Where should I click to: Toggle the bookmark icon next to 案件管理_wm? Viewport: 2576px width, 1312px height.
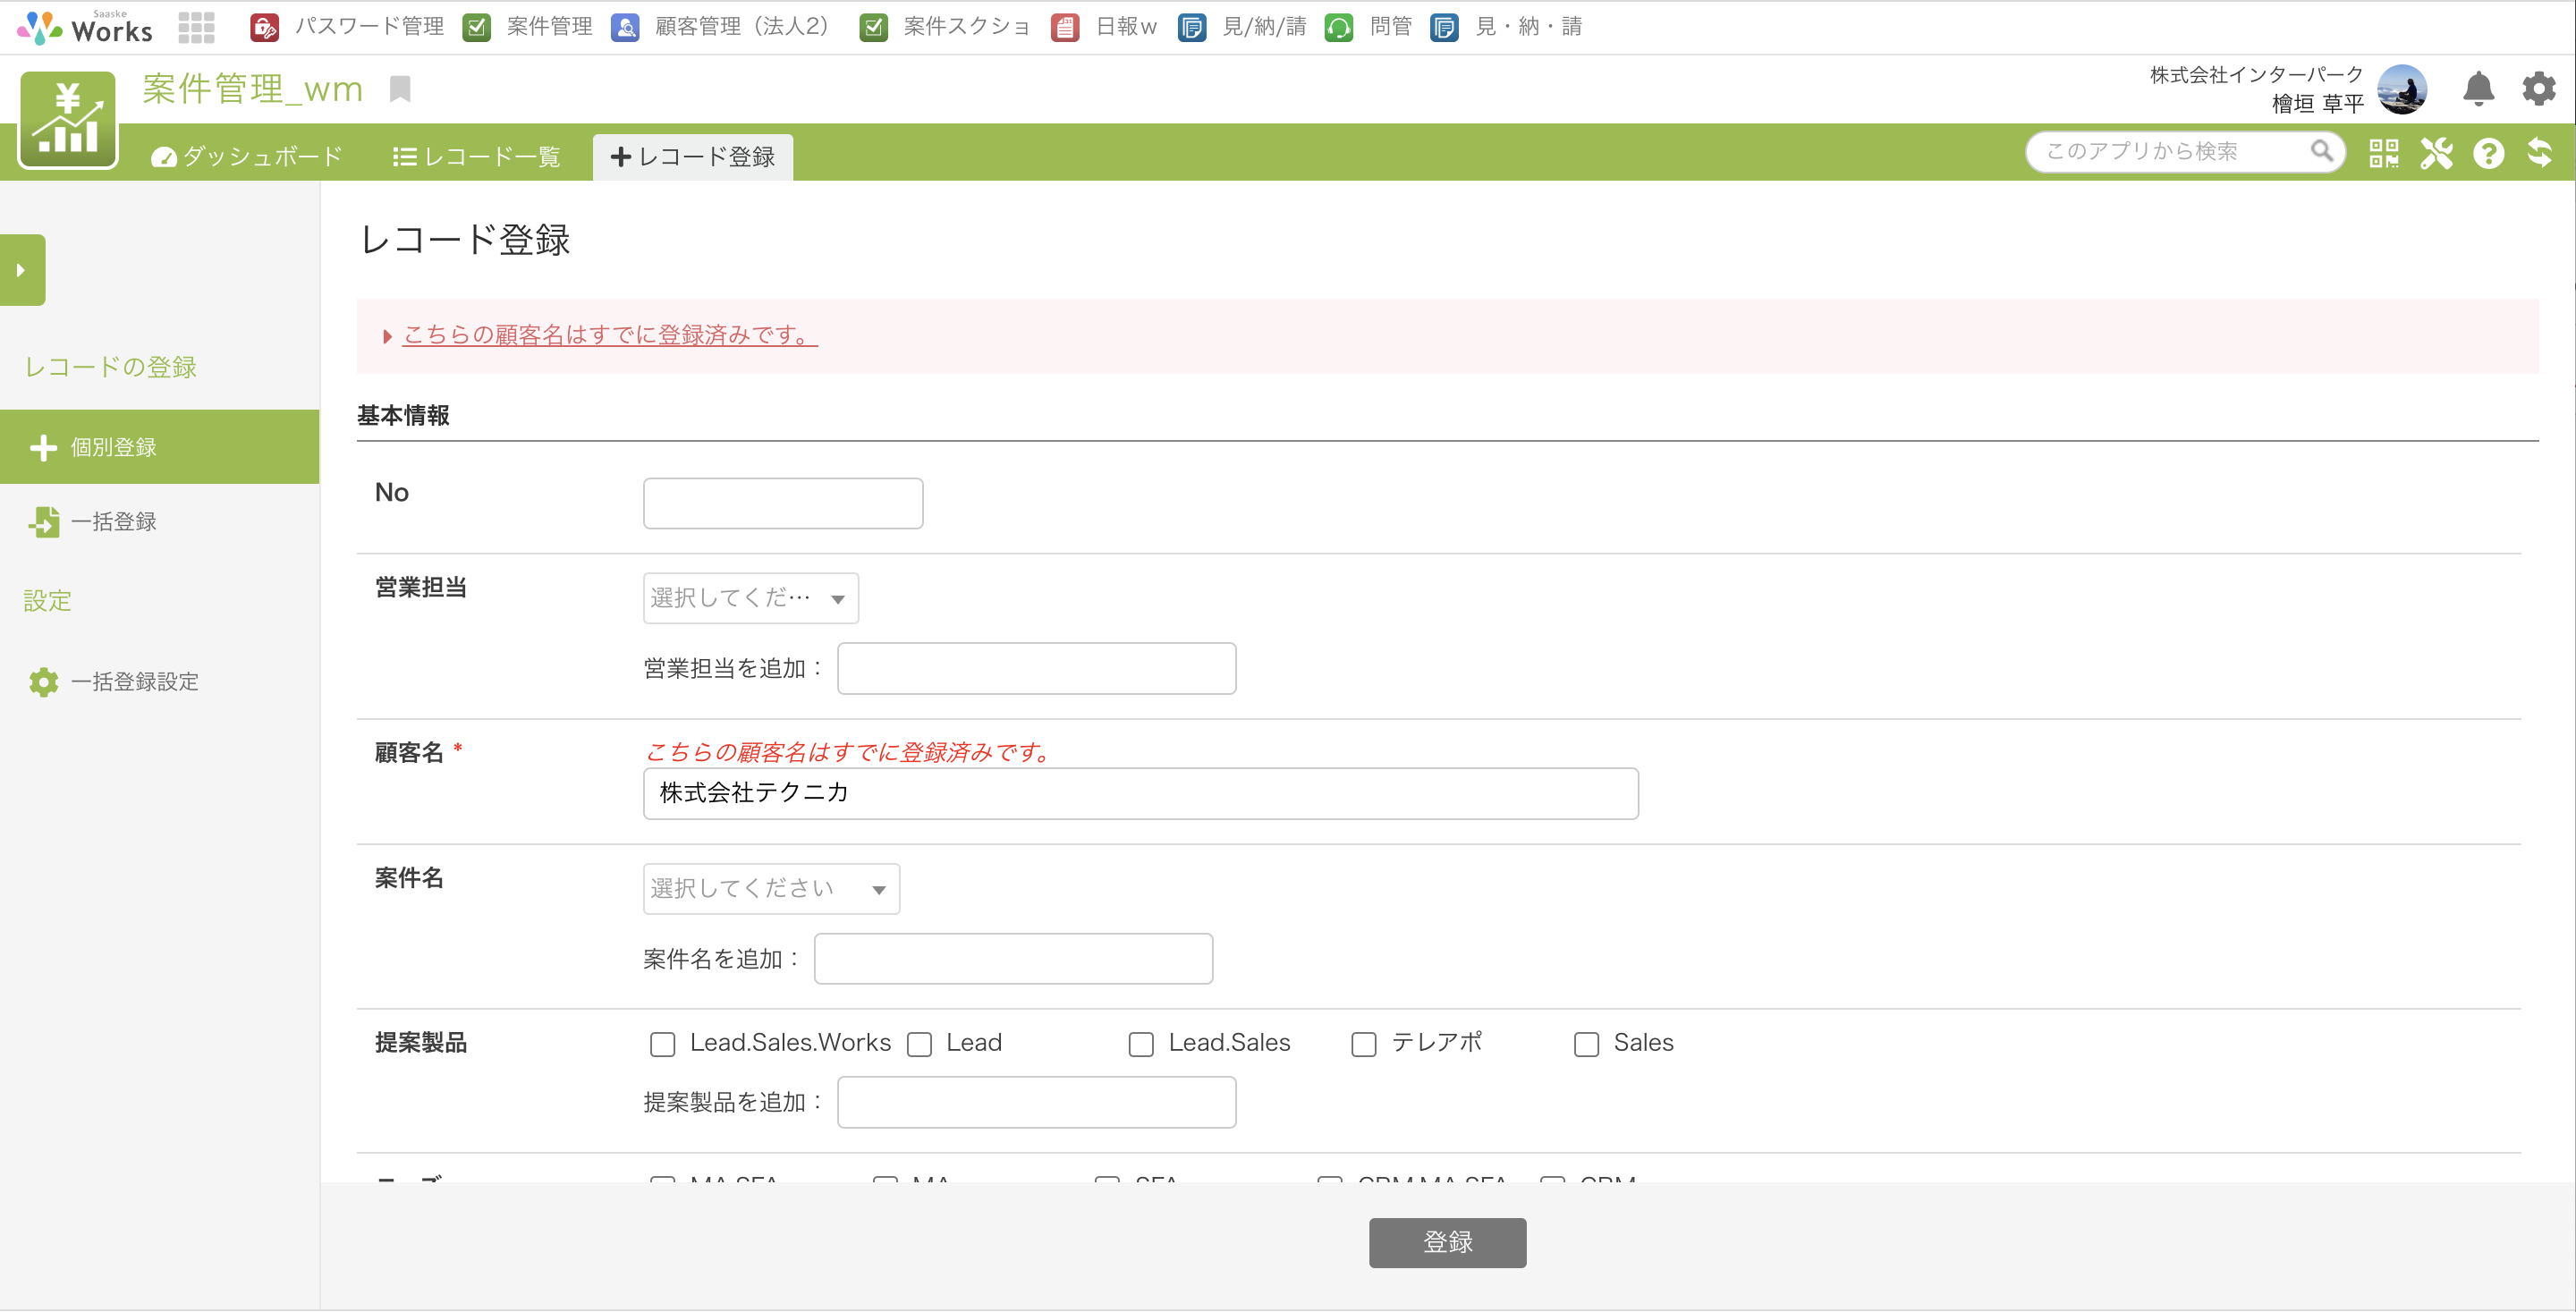tap(400, 89)
